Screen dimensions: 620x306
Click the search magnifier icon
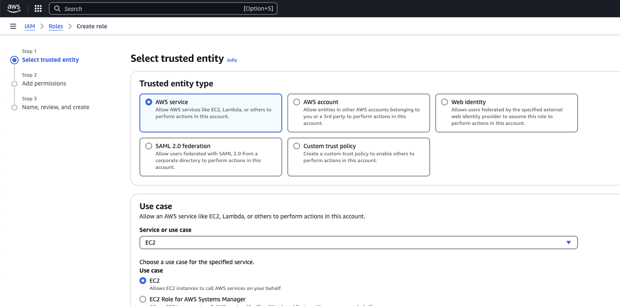(x=57, y=8)
